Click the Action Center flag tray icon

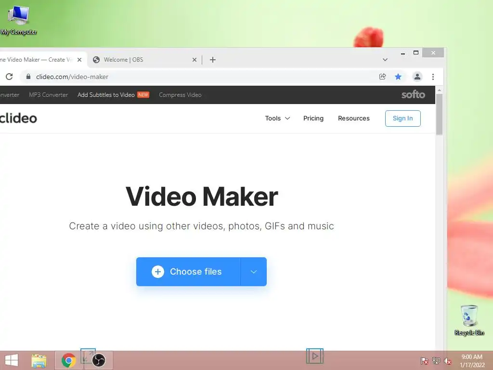coord(424,360)
